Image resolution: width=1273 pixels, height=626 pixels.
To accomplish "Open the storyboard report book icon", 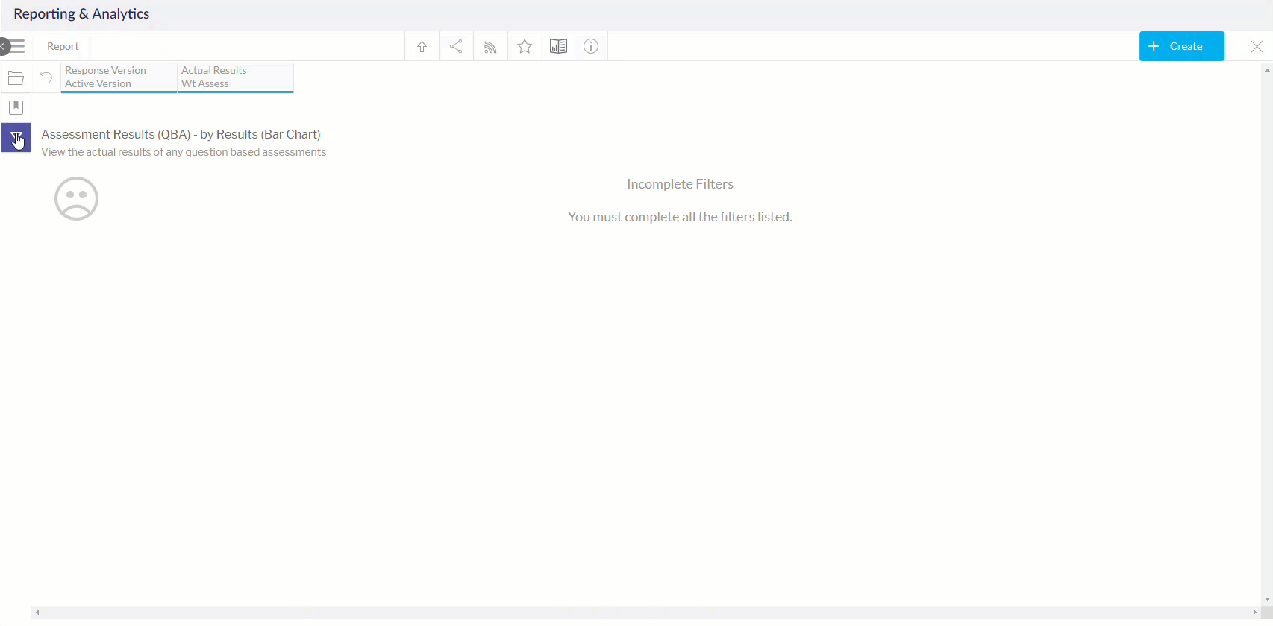I will (558, 47).
